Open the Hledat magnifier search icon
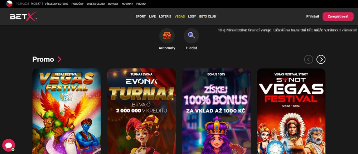Viewport: 358px width, 154px height. tap(191, 36)
